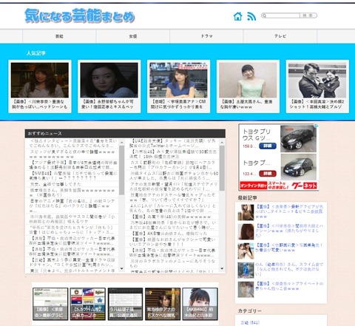Open the latest article <川栄李奈> ハグシーン
This screenshot has height=326, width=355.
click(289, 231)
